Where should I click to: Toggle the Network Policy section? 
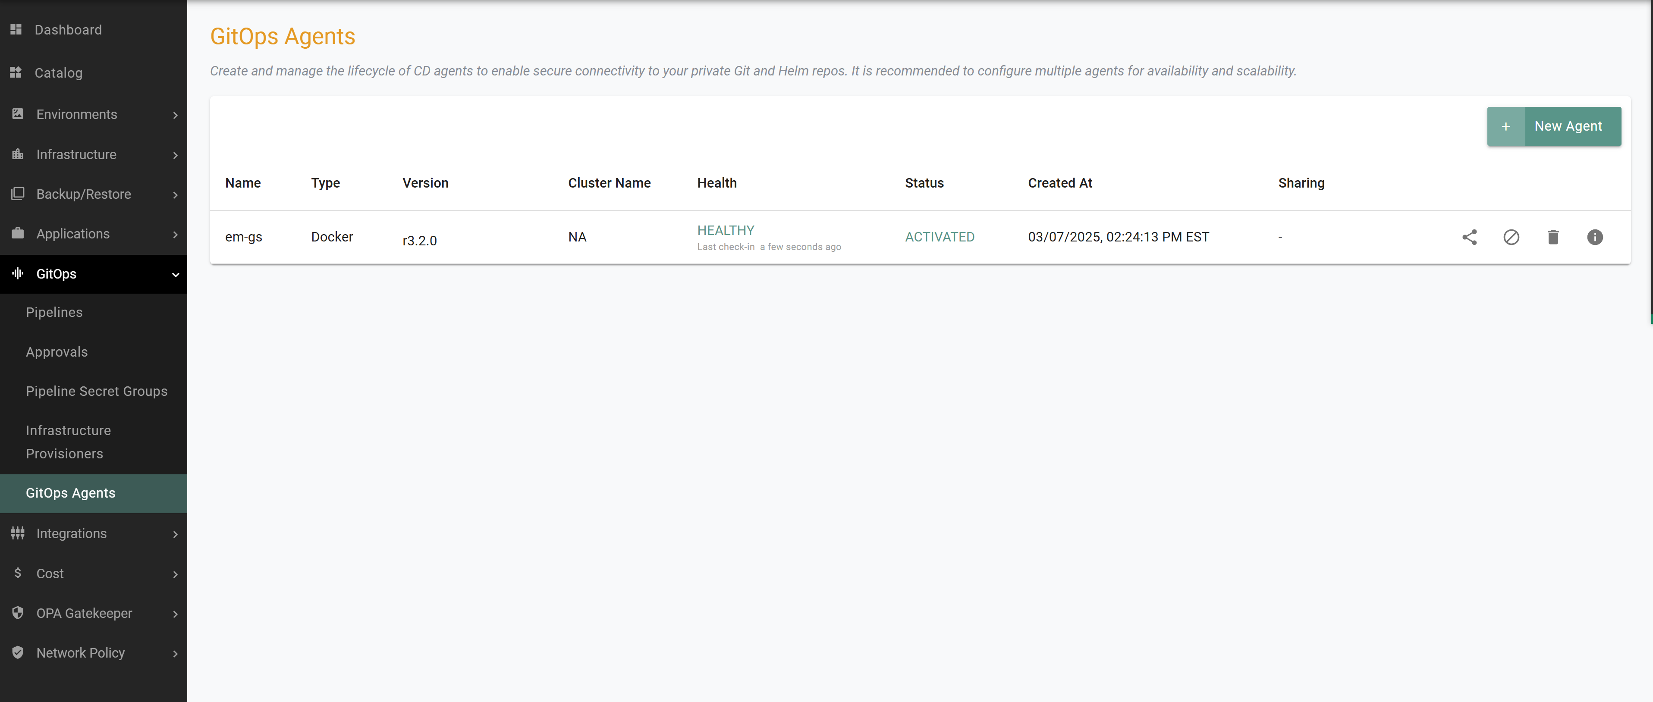click(93, 652)
